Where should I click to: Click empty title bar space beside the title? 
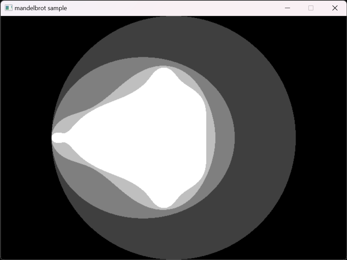pyautogui.click(x=170, y=8)
